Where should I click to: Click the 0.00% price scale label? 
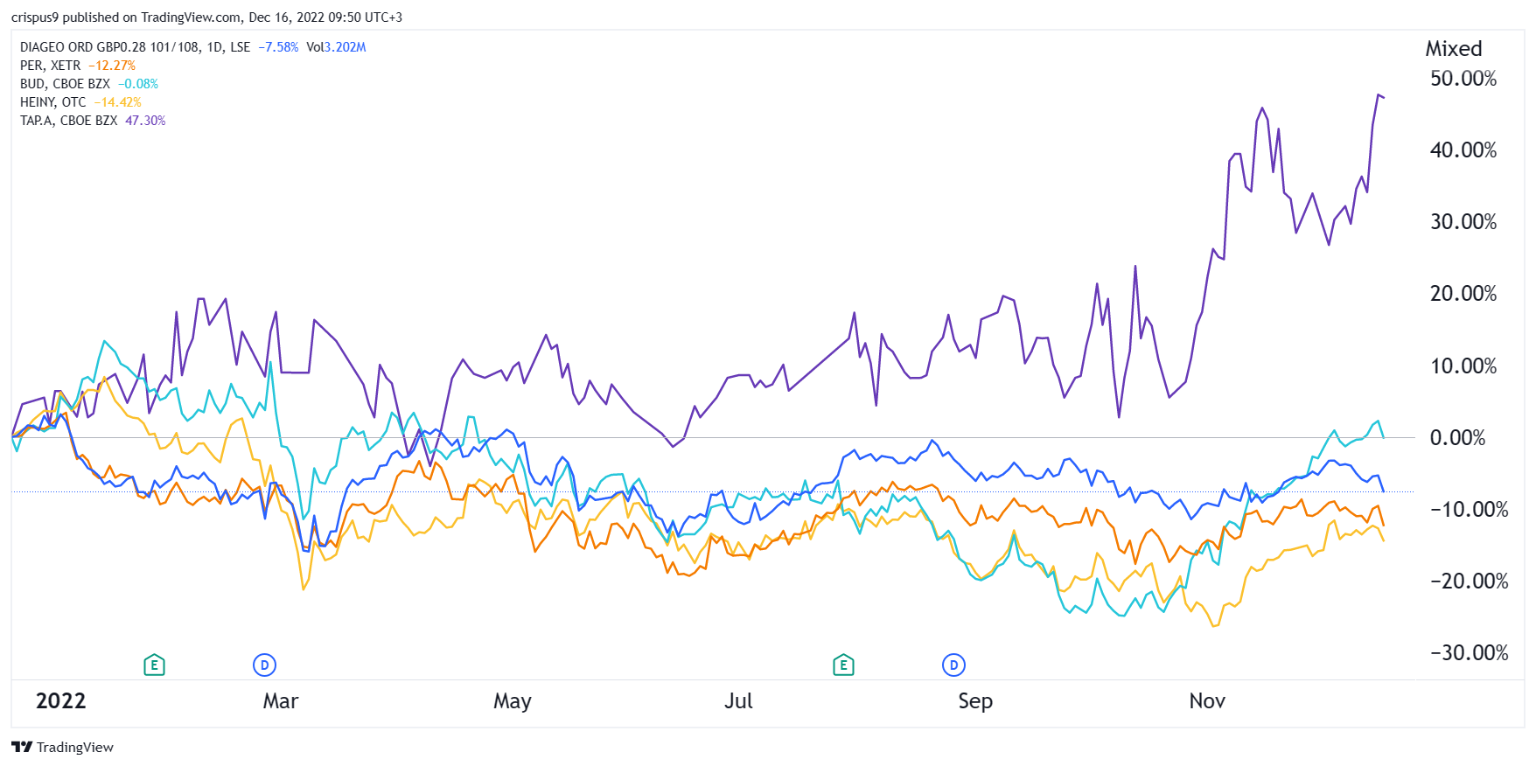(x=1457, y=438)
